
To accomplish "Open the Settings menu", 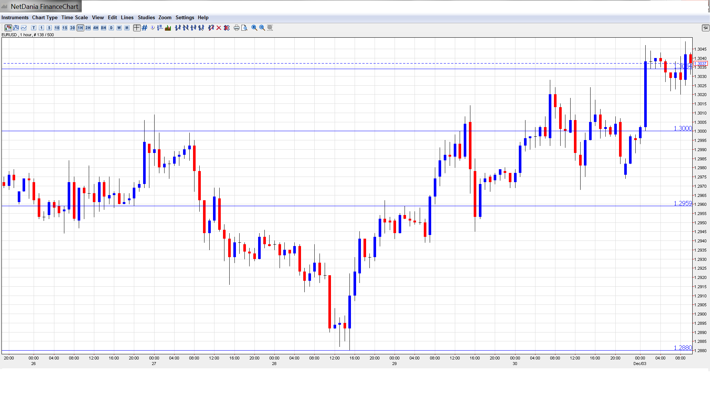I will click(x=185, y=17).
